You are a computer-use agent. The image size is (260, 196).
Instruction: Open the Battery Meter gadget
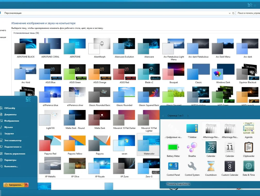click(173, 147)
